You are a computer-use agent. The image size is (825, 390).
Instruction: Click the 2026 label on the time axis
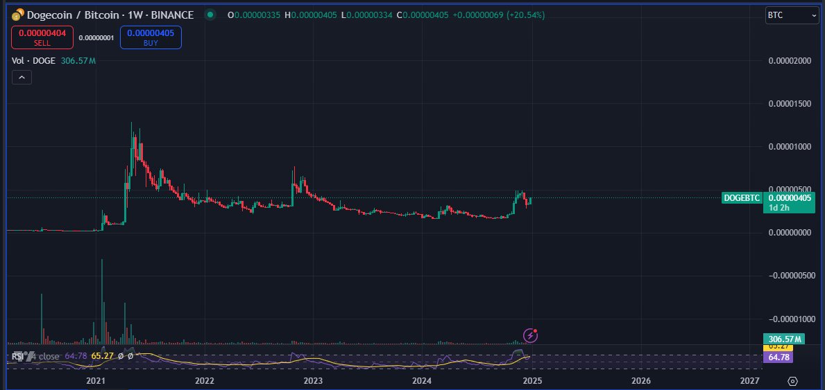641,381
